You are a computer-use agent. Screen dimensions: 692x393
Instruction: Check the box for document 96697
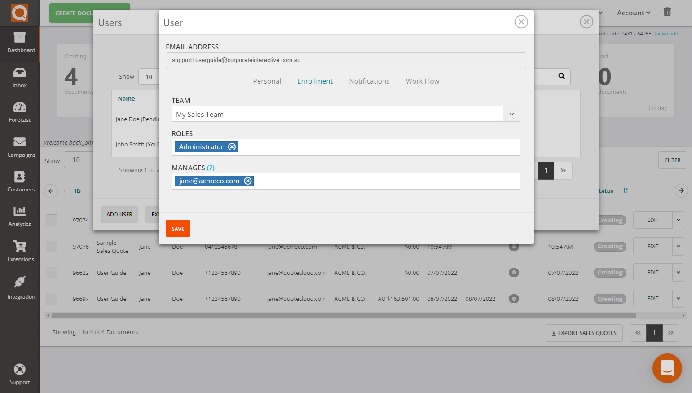click(52, 299)
